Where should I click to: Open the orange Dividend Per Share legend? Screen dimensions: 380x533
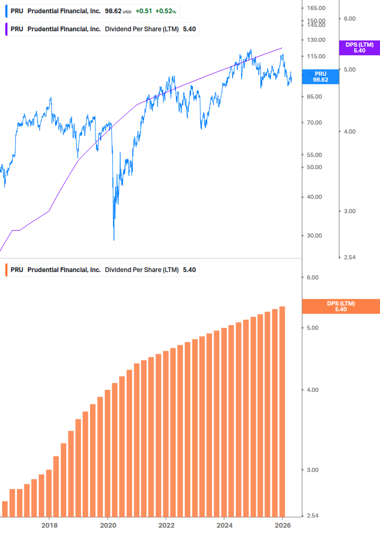coord(102,270)
